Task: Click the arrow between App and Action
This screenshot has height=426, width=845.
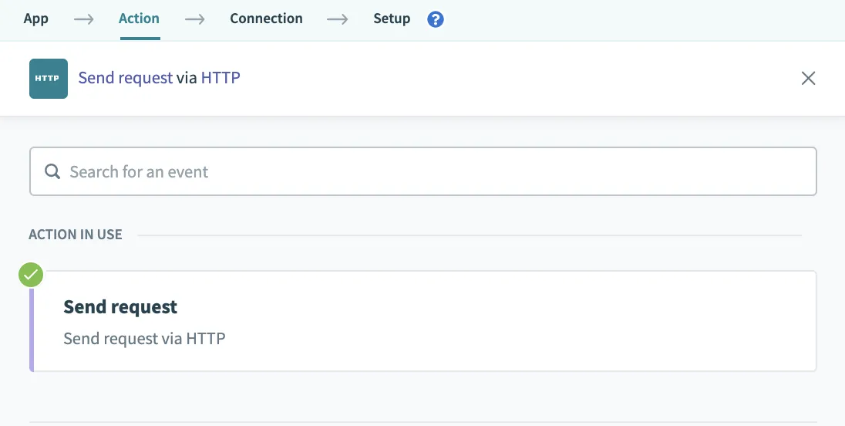Action: (x=84, y=19)
